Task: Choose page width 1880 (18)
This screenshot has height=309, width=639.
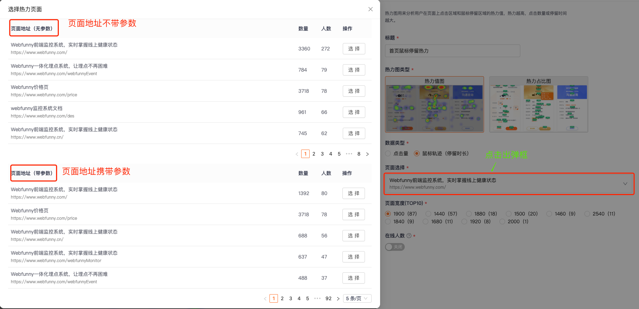Action: click(469, 214)
